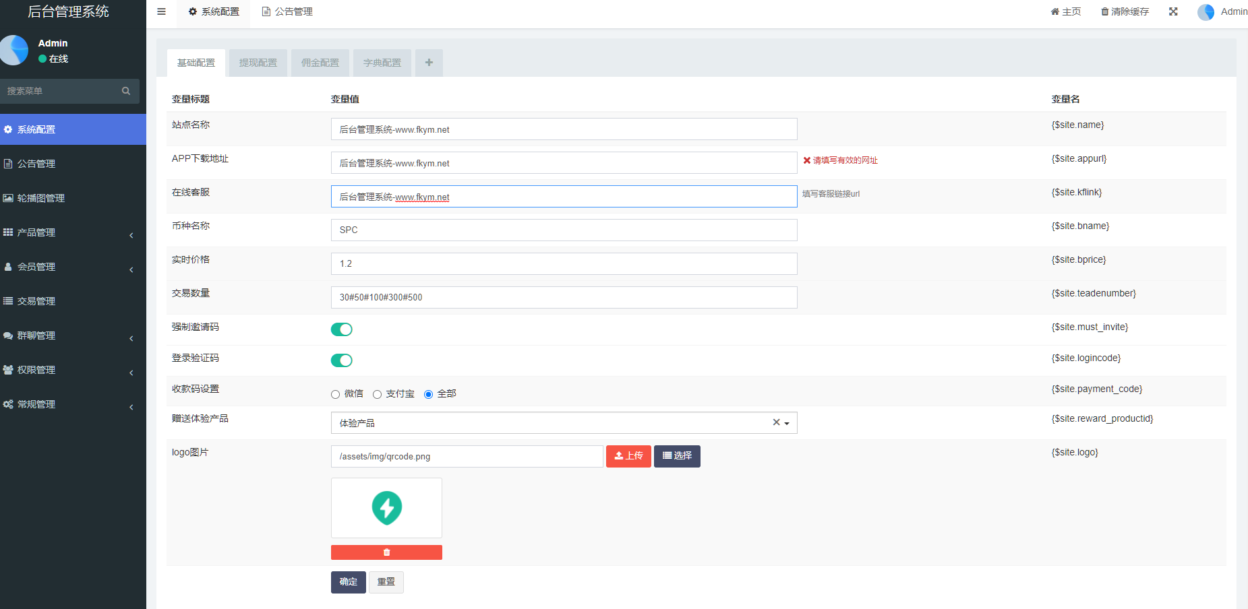Image resolution: width=1248 pixels, height=609 pixels.
Task: Switch to the 提现配置 tab
Action: [258, 63]
